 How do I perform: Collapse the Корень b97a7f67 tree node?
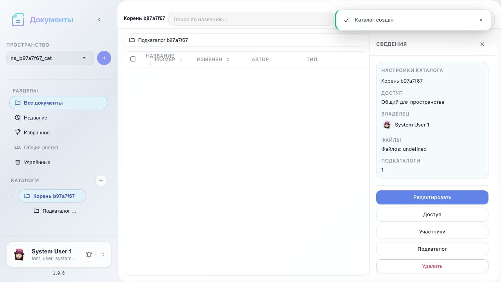point(13,196)
